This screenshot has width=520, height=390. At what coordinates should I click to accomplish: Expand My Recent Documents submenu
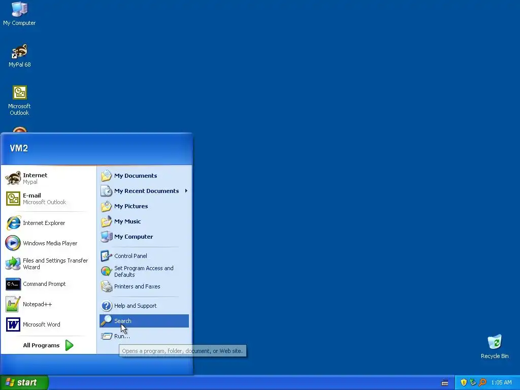[144, 191]
